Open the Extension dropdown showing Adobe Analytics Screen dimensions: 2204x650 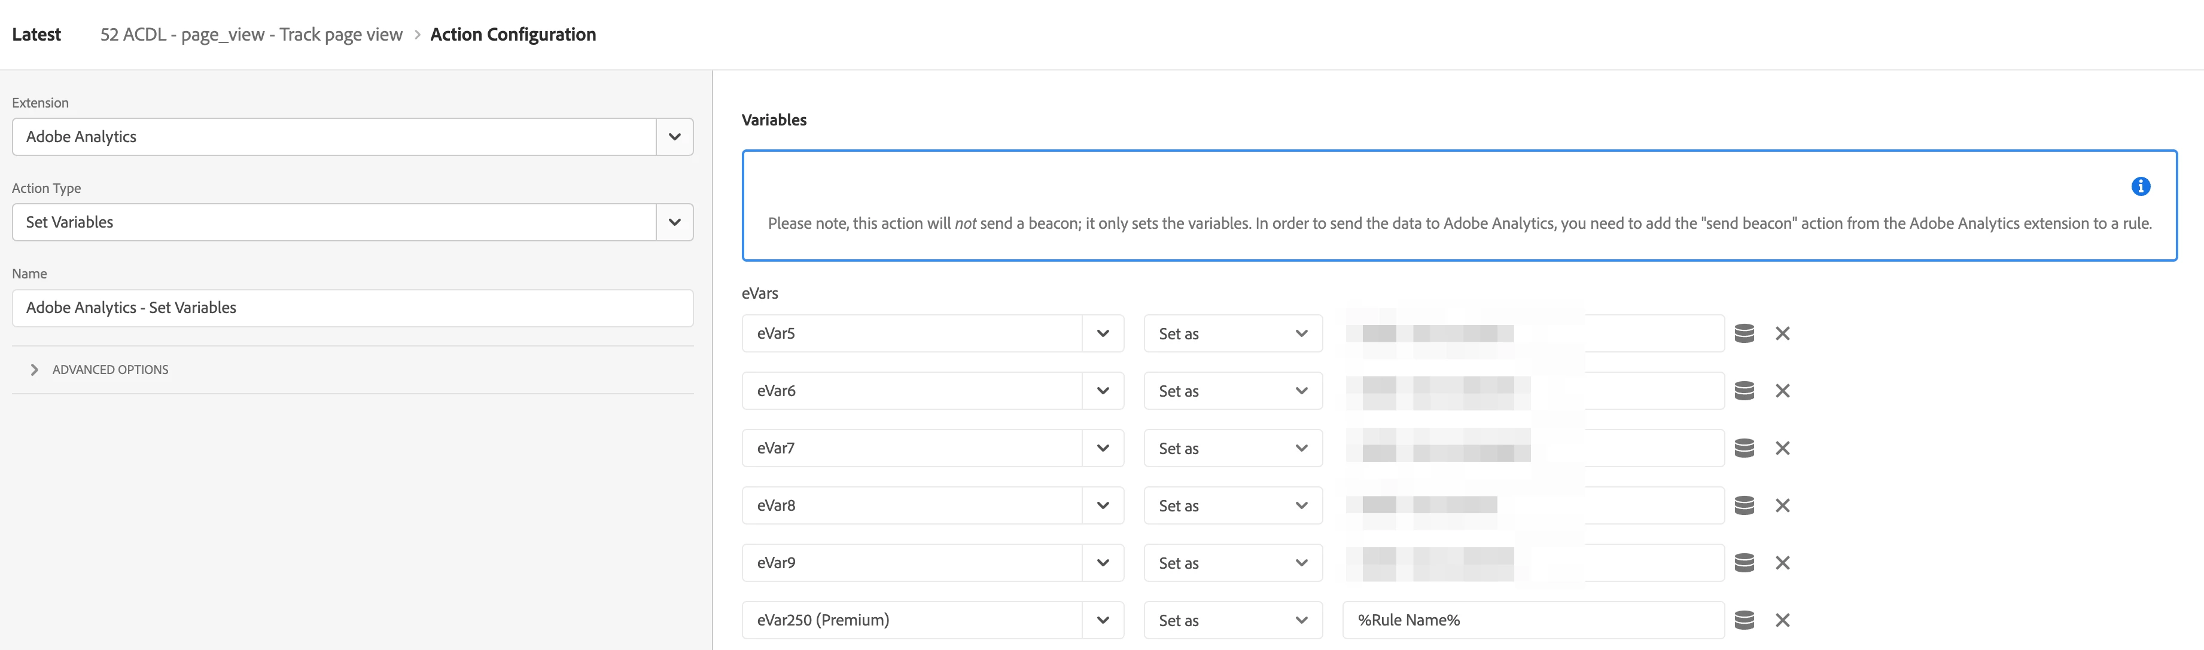(674, 137)
